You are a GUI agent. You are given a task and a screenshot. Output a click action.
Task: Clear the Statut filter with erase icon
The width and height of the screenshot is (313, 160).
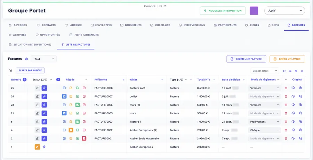[58, 79]
